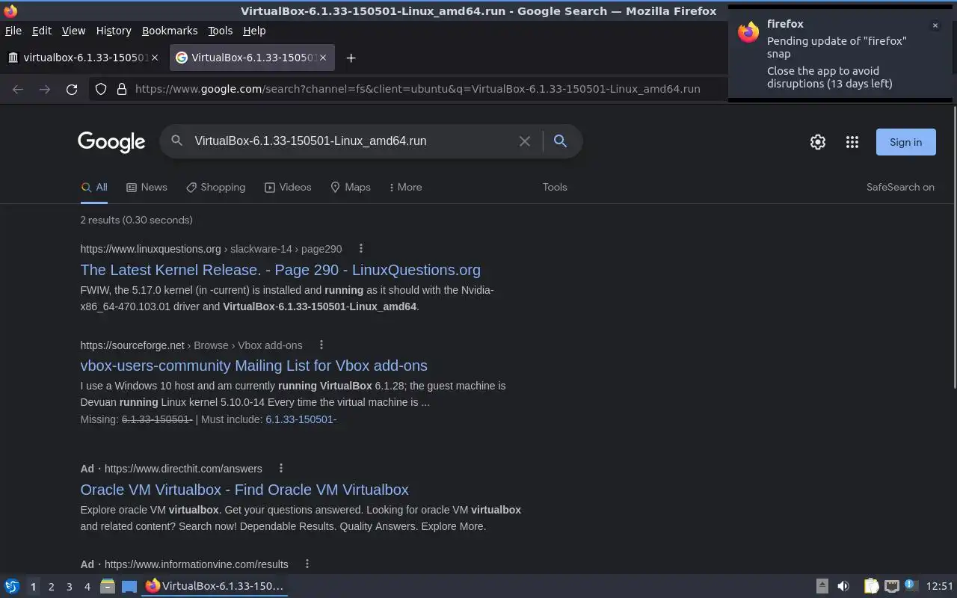Image resolution: width=957 pixels, height=598 pixels.
Task: Open the tracking protection shield icon
Action: pyautogui.click(x=101, y=89)
